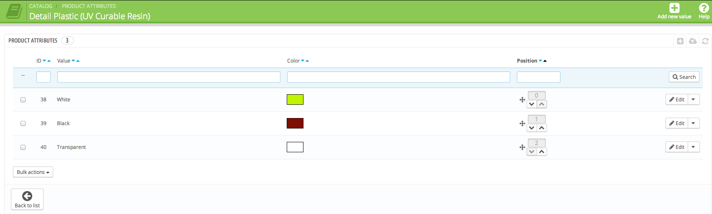712x214 pixels.
Task: Refresh the product attributes list
Action: click(x=705, y=41)
